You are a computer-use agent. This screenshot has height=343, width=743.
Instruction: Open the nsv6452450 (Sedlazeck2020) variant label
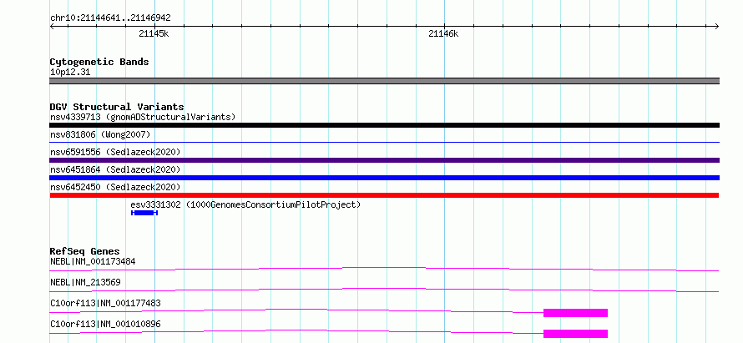[115, 187]
